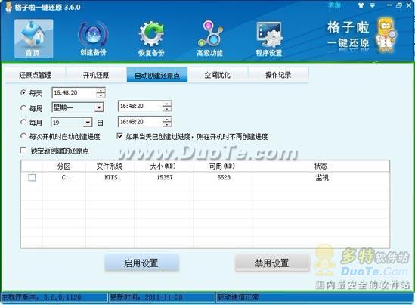Enable the 锁定新创建的还原点 checkbox
Screen dimensions: 415x305
(x=23, y=151)
